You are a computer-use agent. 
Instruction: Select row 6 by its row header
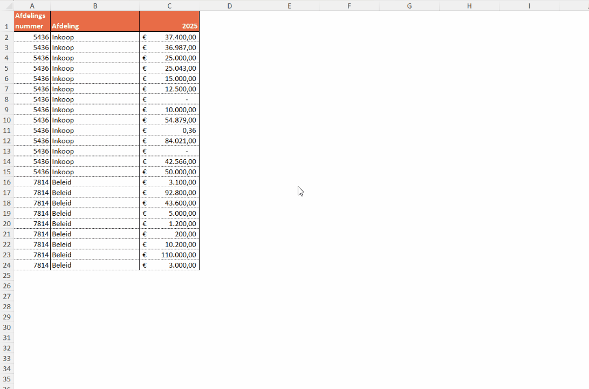pos(7,78)
